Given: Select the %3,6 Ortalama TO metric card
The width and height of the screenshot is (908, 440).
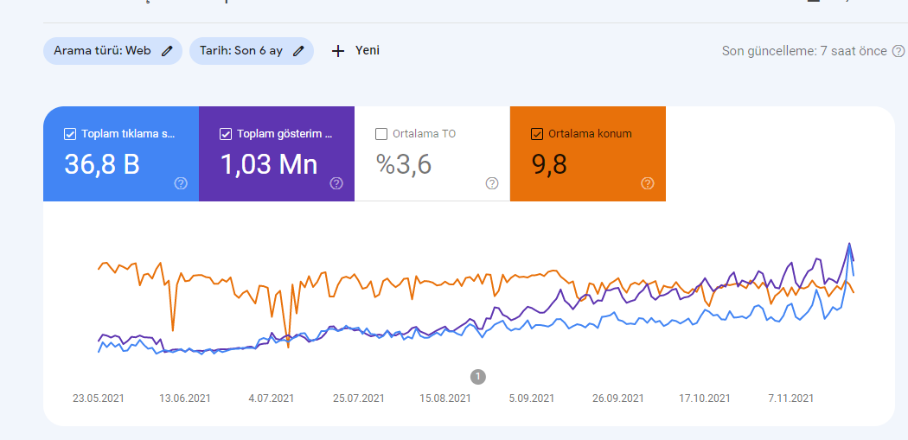Looking at the screenshot, I should pyautogui.click(x=432, y=154).
